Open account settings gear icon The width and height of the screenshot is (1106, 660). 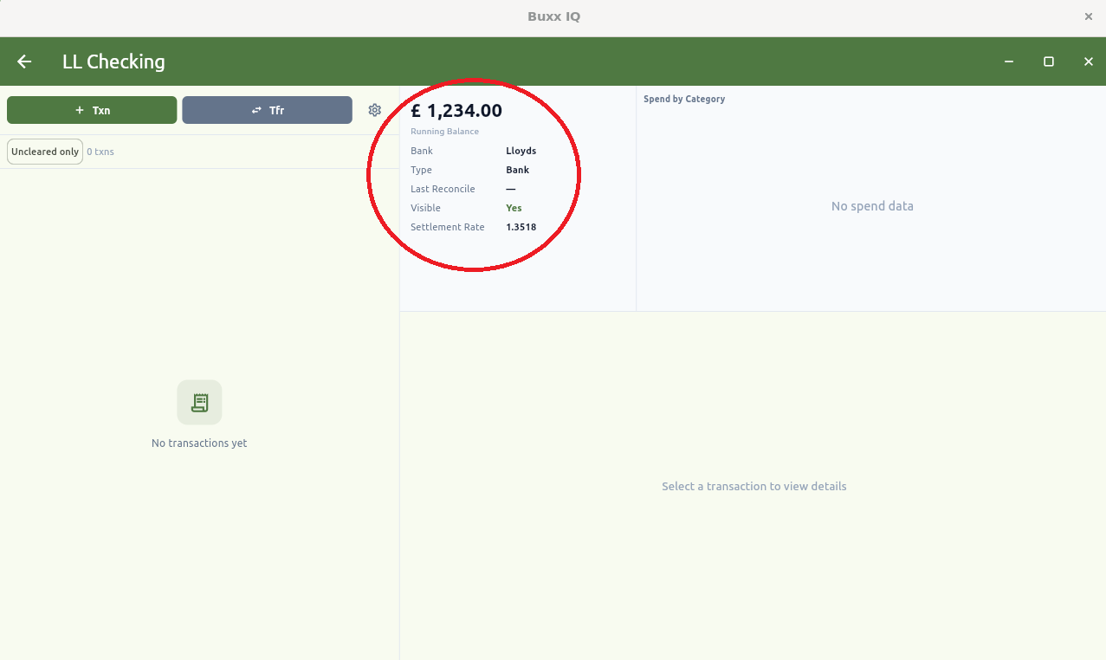coord(375,110)
